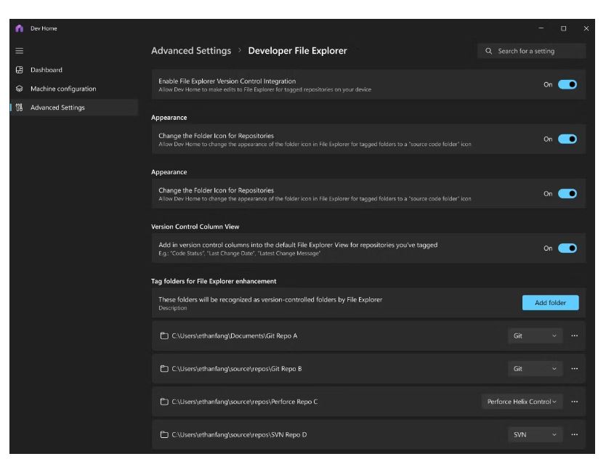Open more options for SVN Repo D

coord(574,434)
